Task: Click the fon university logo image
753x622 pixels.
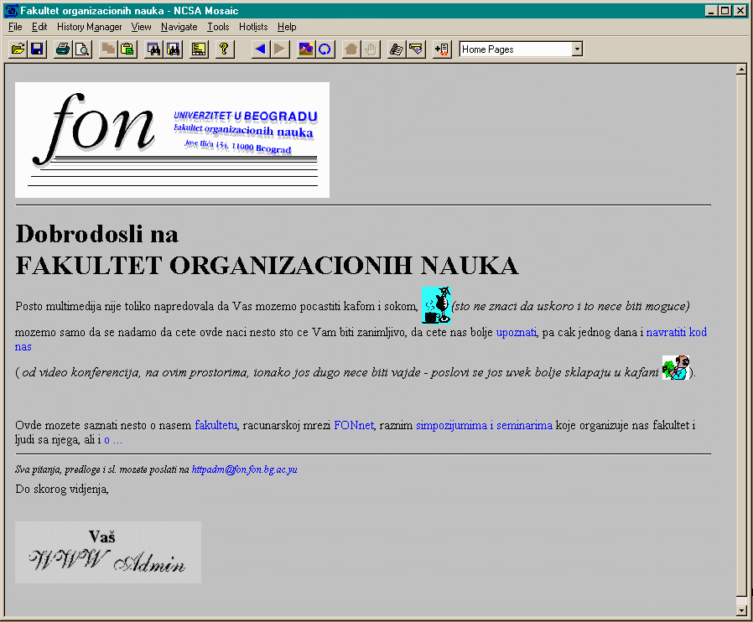Action: pyautogui.click(x=172, y=140)
